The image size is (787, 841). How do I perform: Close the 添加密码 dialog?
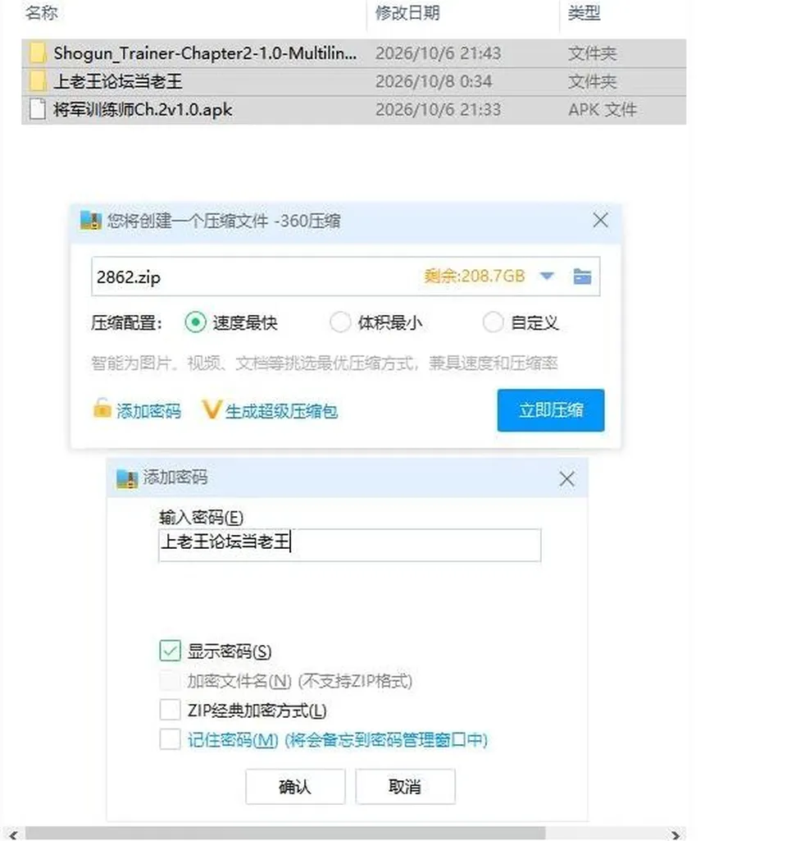(x=566, y=479)
